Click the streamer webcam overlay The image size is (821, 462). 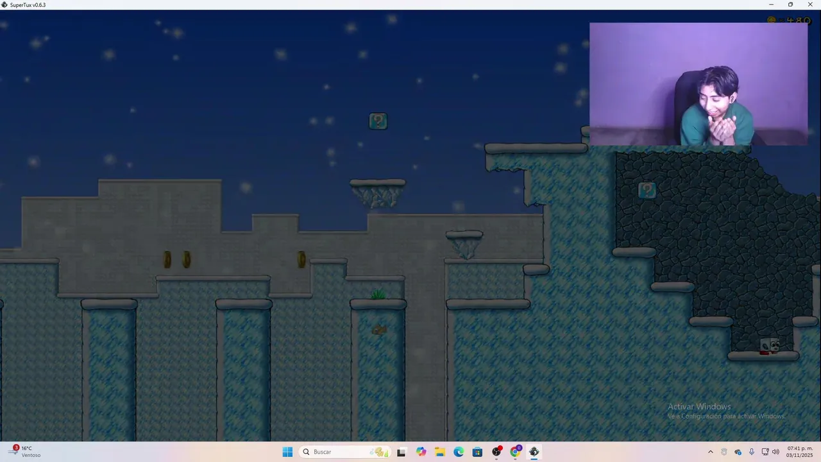(698, 84)
